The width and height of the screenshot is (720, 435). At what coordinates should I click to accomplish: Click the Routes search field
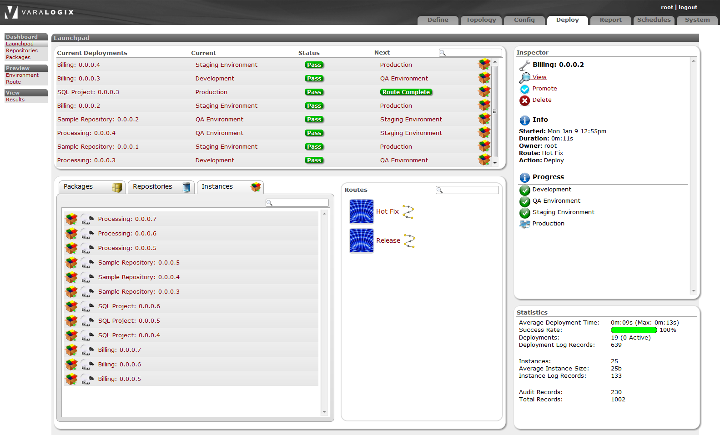[467, 190]
